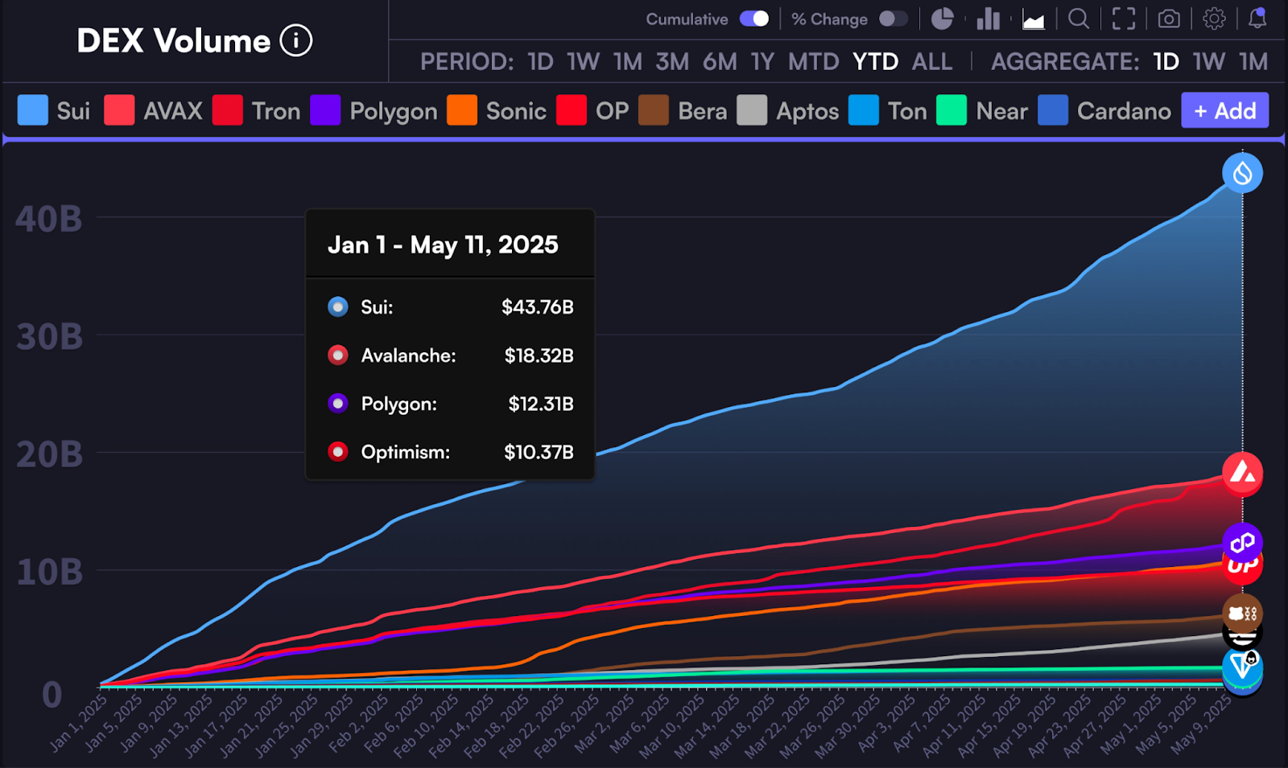
Task: Toggle the Bera legend entry
Action: tap(683, 110)
